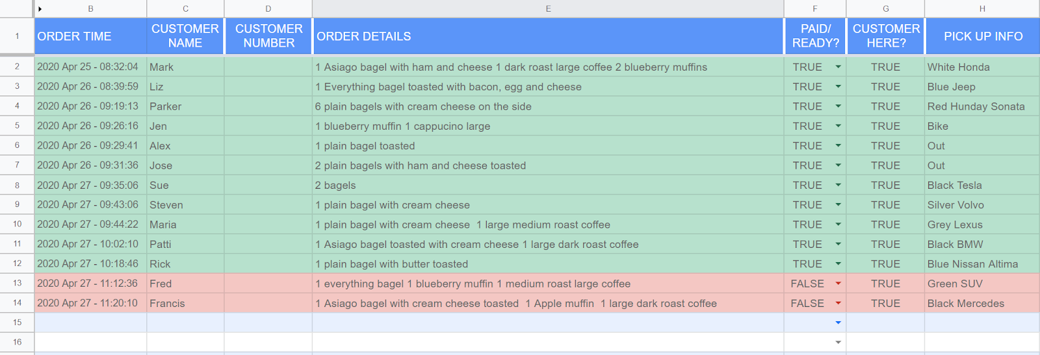
Task: Open Paid/Ready dropdown for Mark's order
Action: coord(838,67)
